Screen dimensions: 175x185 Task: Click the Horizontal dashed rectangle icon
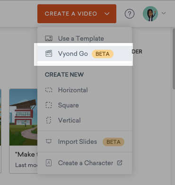49,90
